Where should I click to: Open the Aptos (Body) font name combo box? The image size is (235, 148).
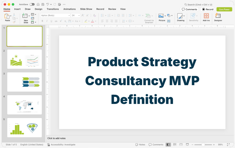pos(55,16)
